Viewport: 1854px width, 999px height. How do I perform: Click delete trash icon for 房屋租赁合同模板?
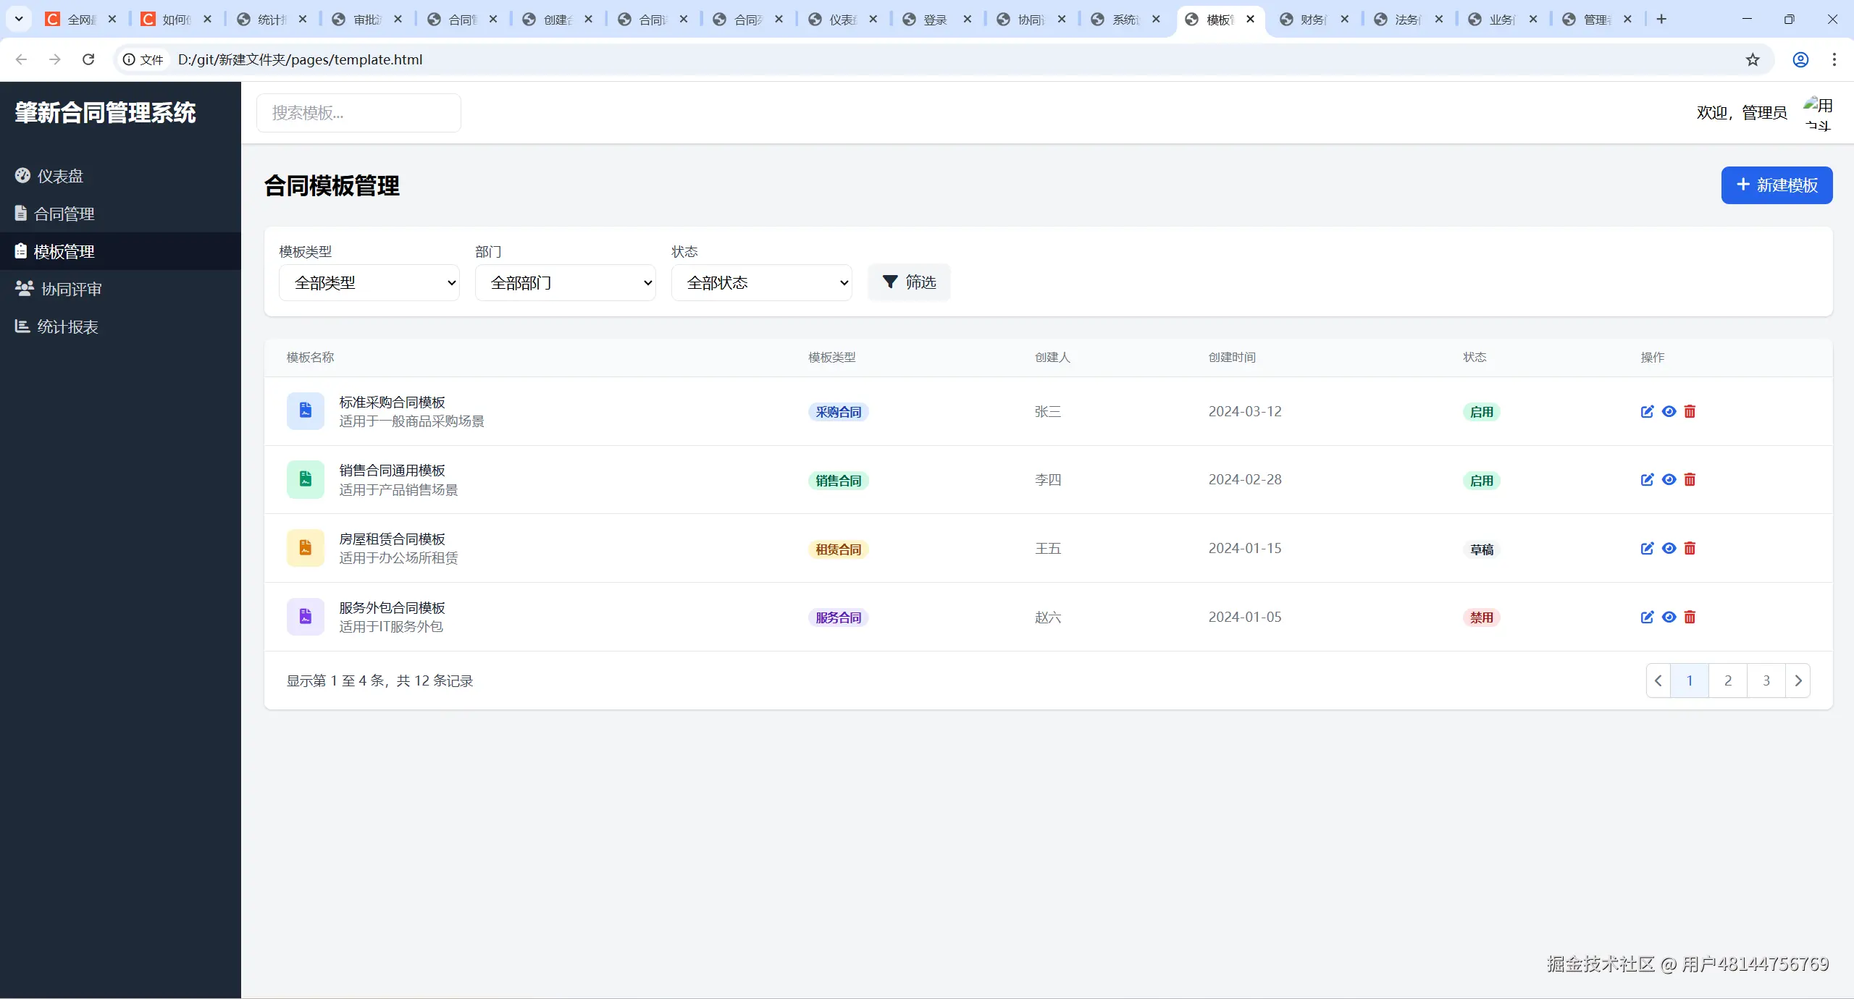(1690, 548)
